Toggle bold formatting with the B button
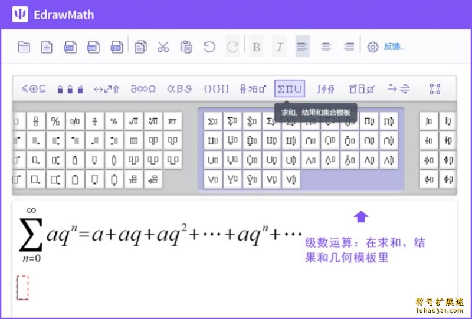Image resolution: width=472 pixels, height=319 pixels. [256, 47]
